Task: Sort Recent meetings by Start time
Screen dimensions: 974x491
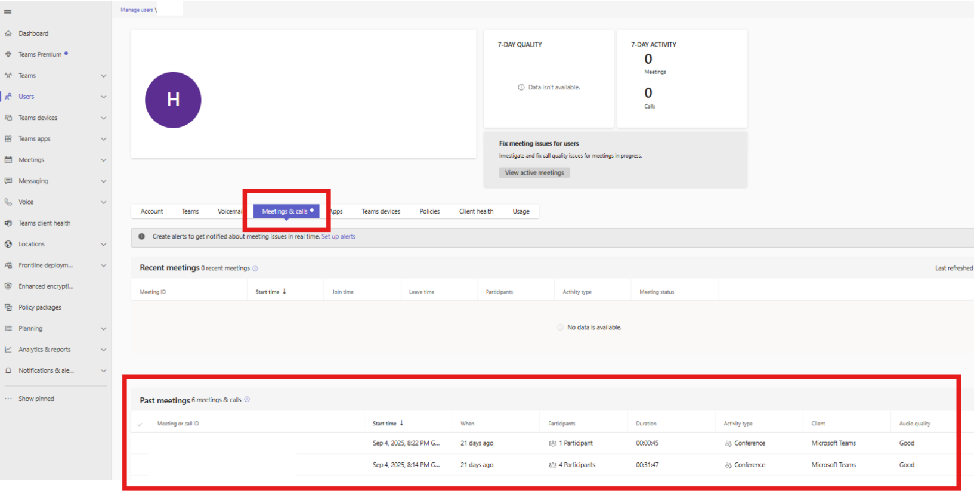Action: click(271, 292)
